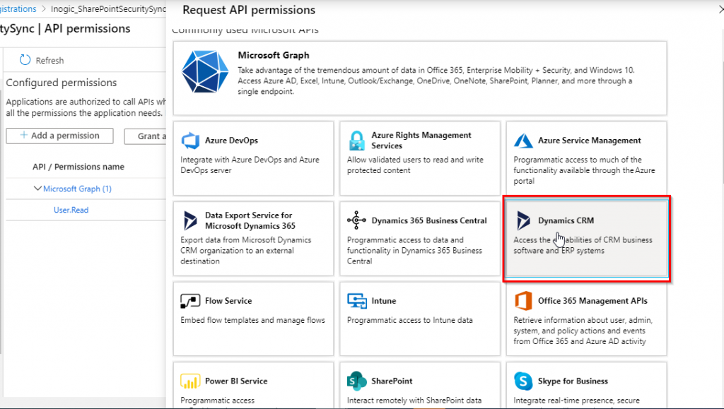Click the Power BI Service chart icon
The height and width of the screenshot is (409, 724).
191,381
